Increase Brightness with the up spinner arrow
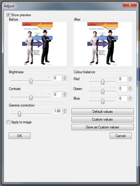This screenshot has height=186, width=140. 65,76
